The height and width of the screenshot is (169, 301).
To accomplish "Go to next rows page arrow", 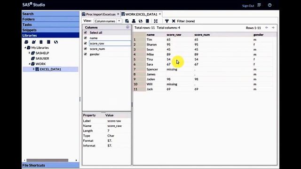I will (x=273, y=28).
